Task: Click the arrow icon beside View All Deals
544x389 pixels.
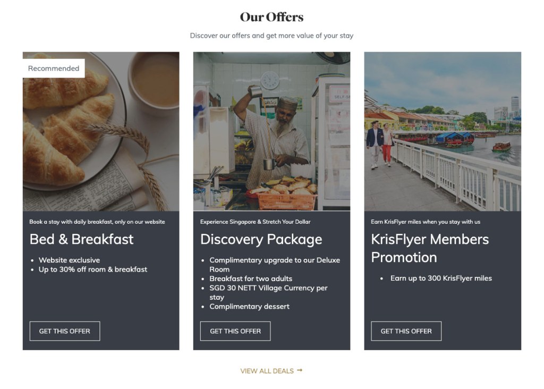Action: [x=300, y=370]
